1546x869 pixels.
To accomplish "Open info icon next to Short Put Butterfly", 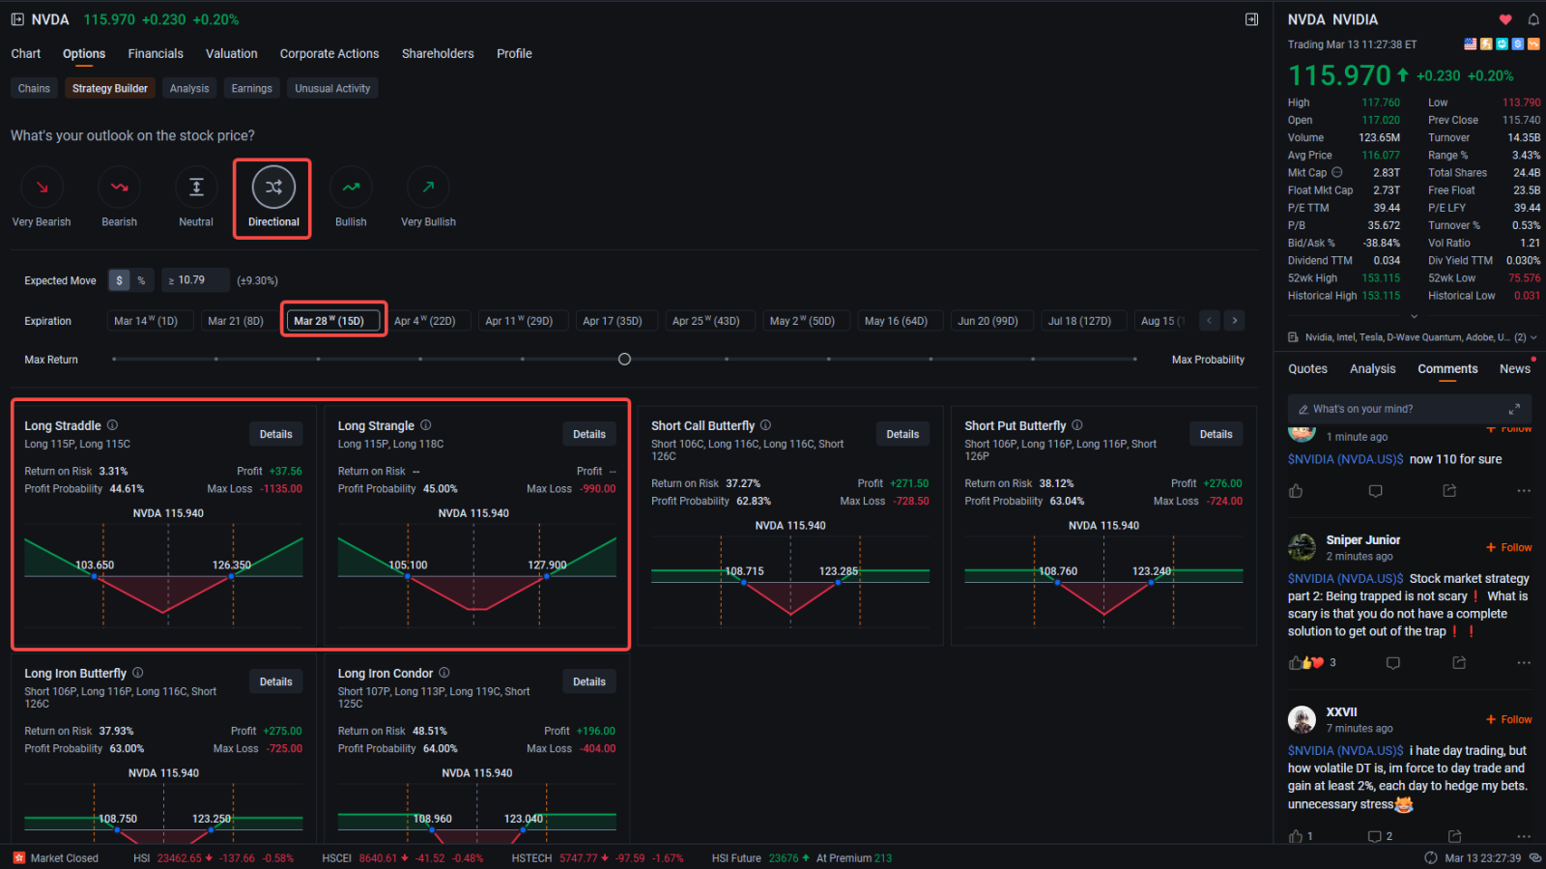I will [1076, 425].
